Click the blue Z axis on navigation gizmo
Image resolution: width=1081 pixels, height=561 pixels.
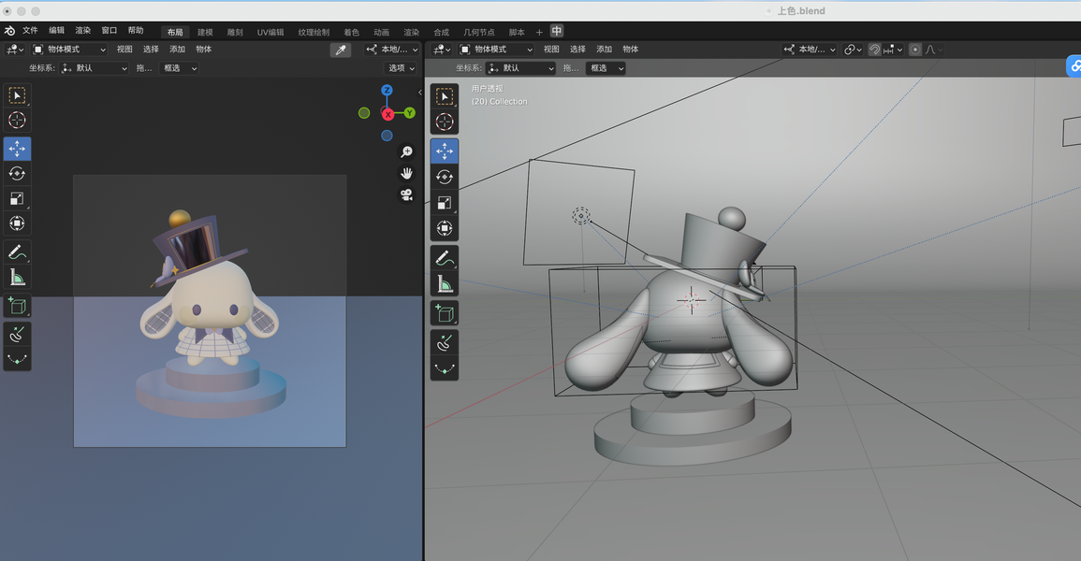coord(387,90)
